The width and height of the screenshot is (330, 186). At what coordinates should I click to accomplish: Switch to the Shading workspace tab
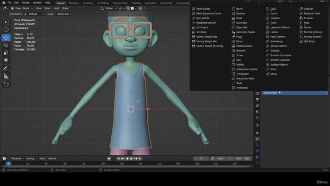point(136,3)
